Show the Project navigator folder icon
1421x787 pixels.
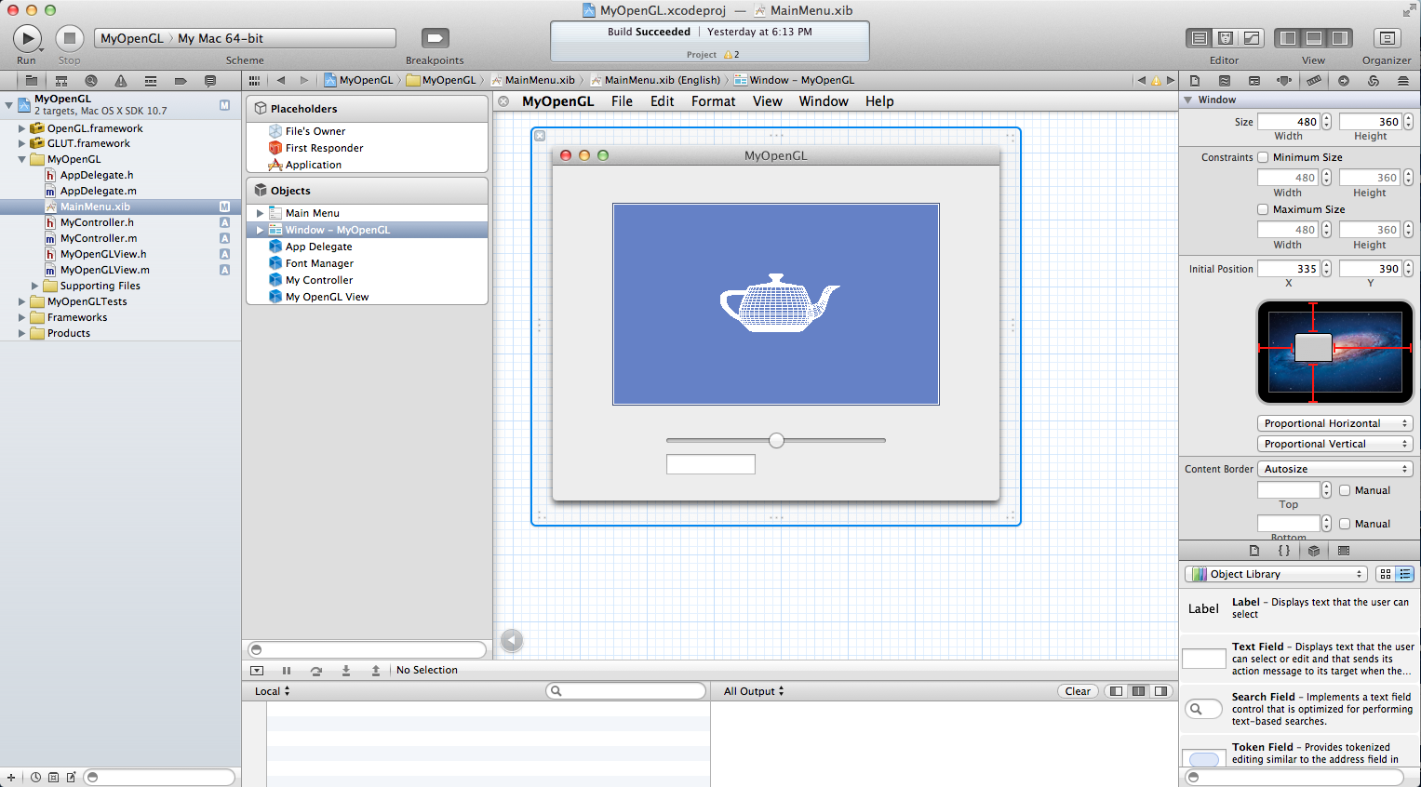click(31, 81)
